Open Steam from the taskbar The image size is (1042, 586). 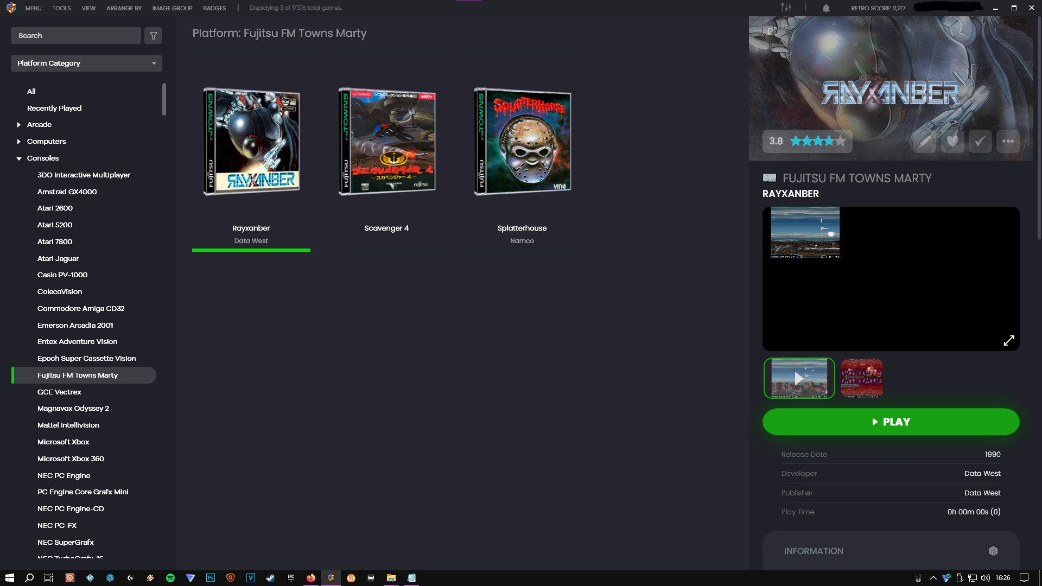coord(270,578)
